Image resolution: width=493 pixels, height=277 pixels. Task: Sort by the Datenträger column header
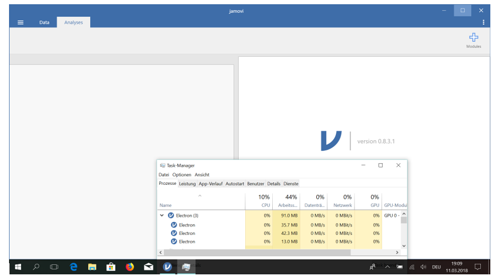[314, 201]
